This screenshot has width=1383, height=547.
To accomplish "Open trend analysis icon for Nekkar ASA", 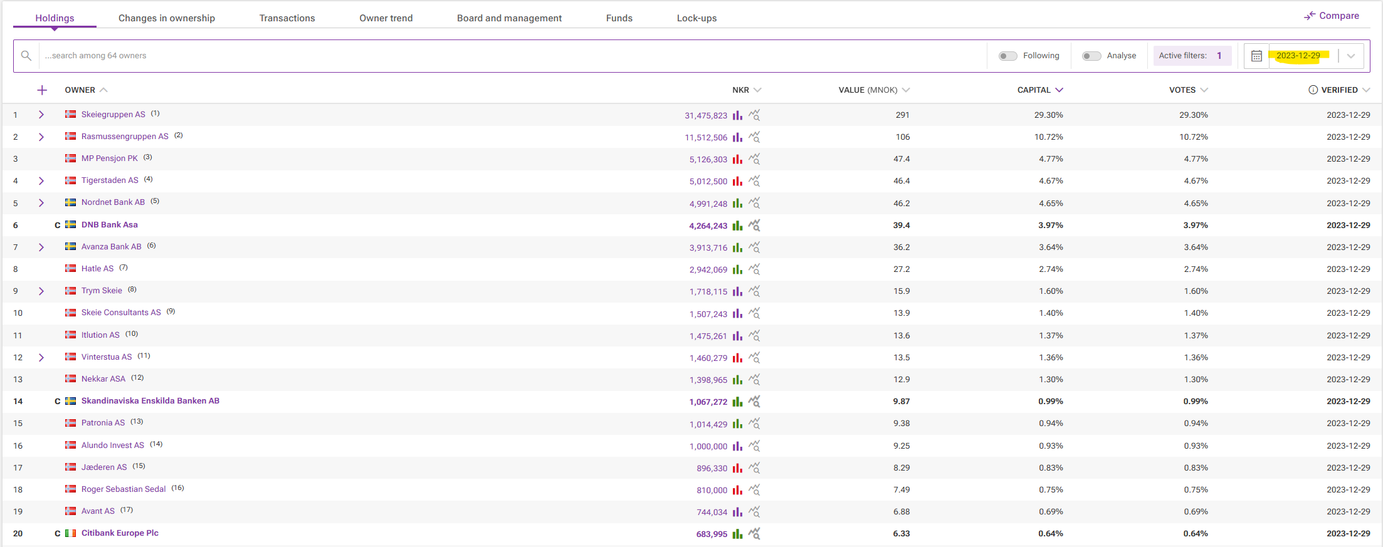I will [754, 380].
